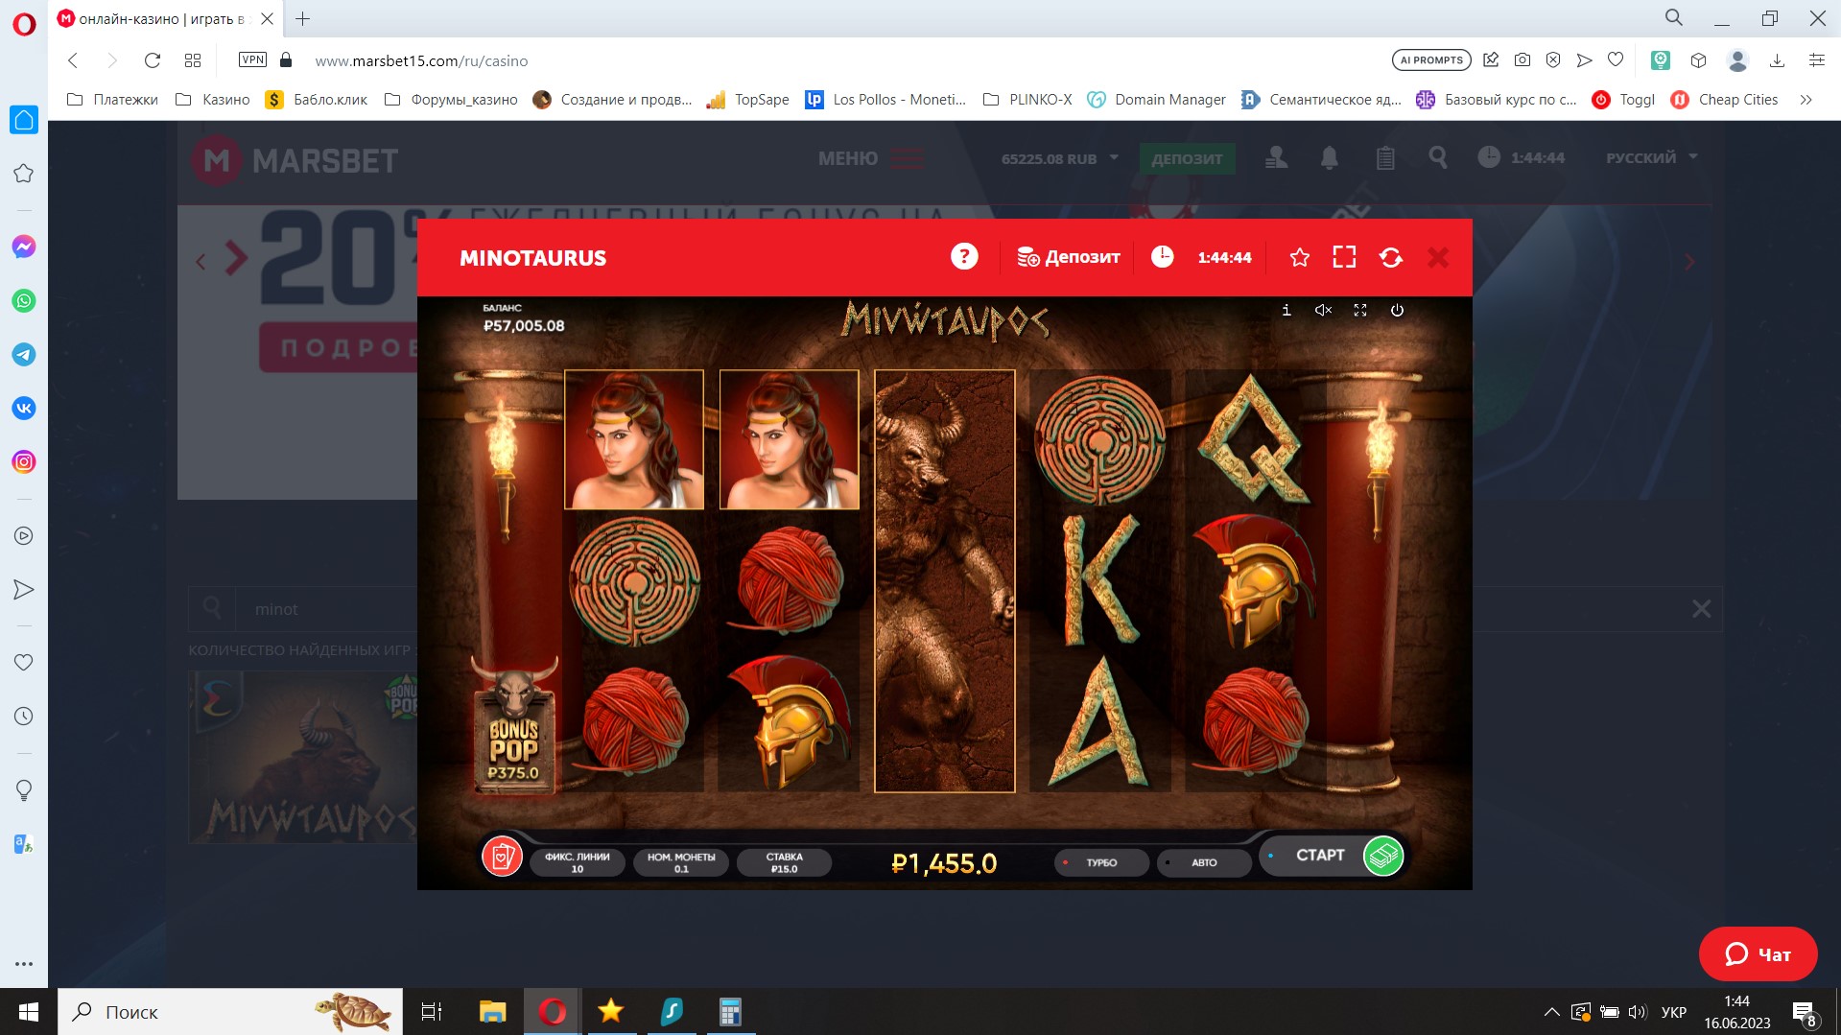1841x1035 pixels.
Task: Open the game help question mark icon
Action: point(964,257)
